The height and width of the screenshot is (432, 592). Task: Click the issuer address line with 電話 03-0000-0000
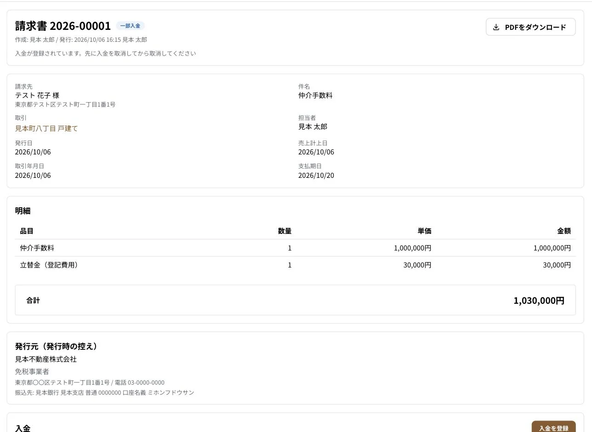pyautogui.click(x=90, y=382)
